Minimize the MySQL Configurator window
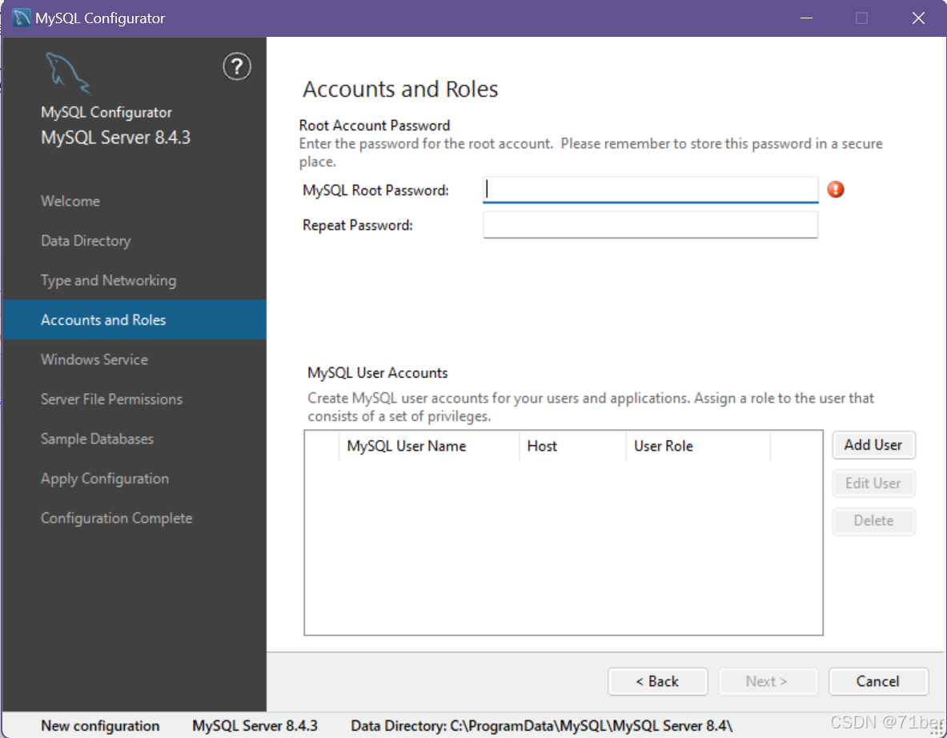Screen dimensions: 947x738 click(806, 18)
